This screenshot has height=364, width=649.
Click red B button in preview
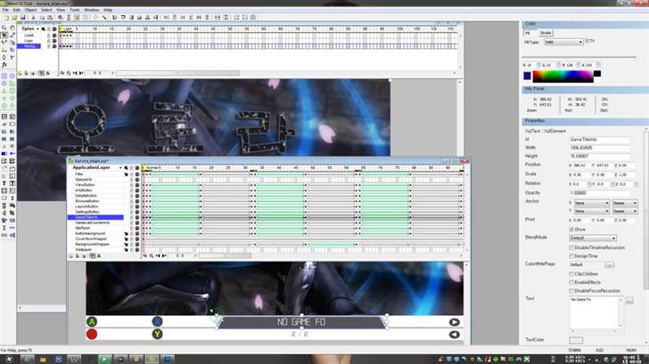point(92,334)
